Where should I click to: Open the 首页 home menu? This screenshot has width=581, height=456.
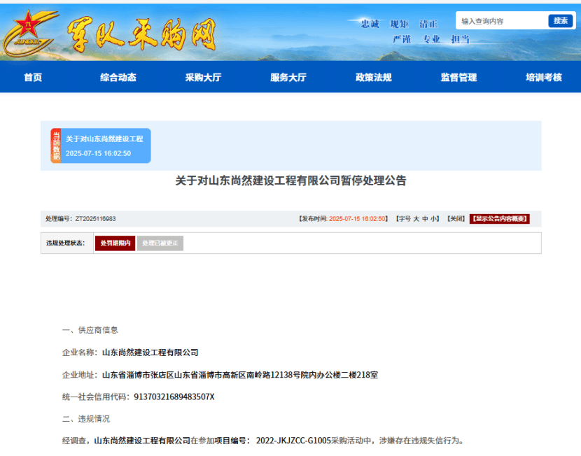coord(33,78)
